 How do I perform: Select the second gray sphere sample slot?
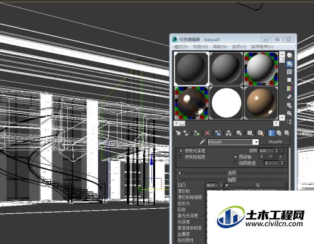[x=227, y=69]
